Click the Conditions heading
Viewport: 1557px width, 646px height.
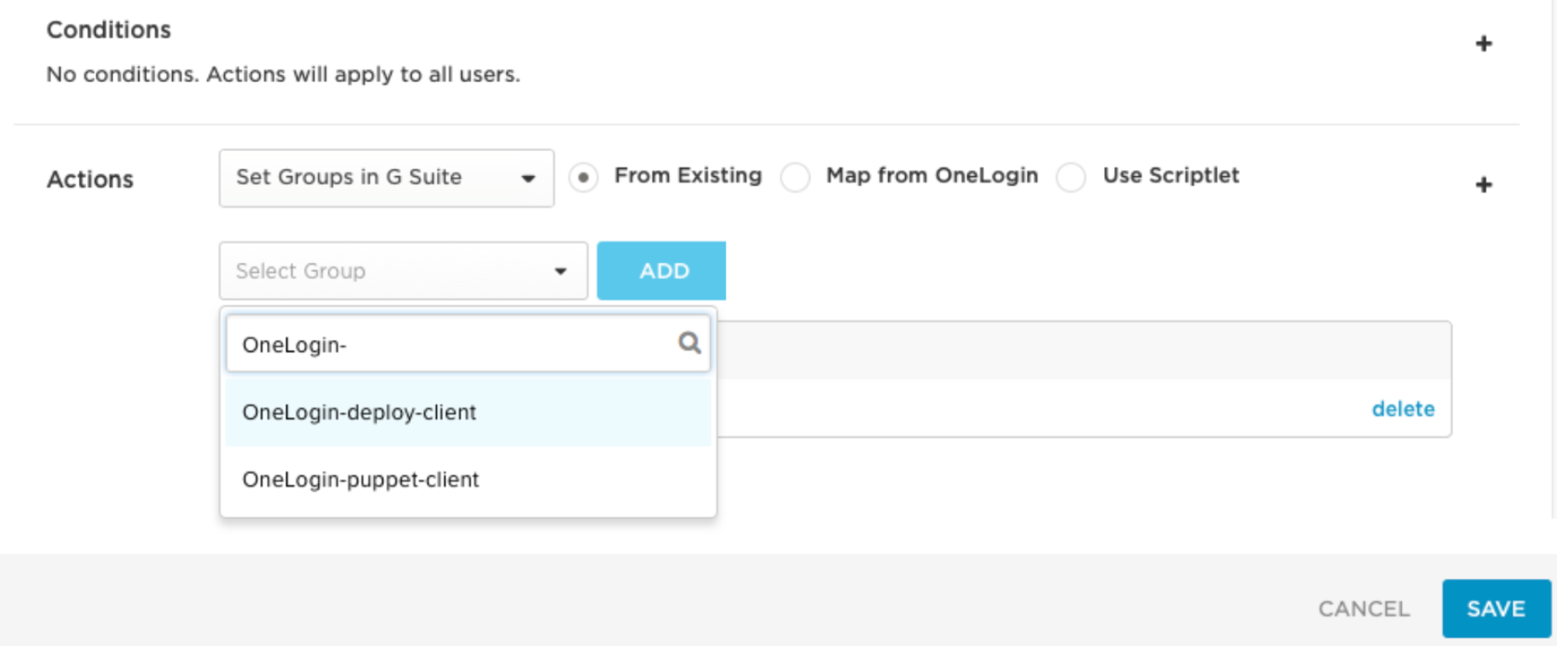coord(109,30)
